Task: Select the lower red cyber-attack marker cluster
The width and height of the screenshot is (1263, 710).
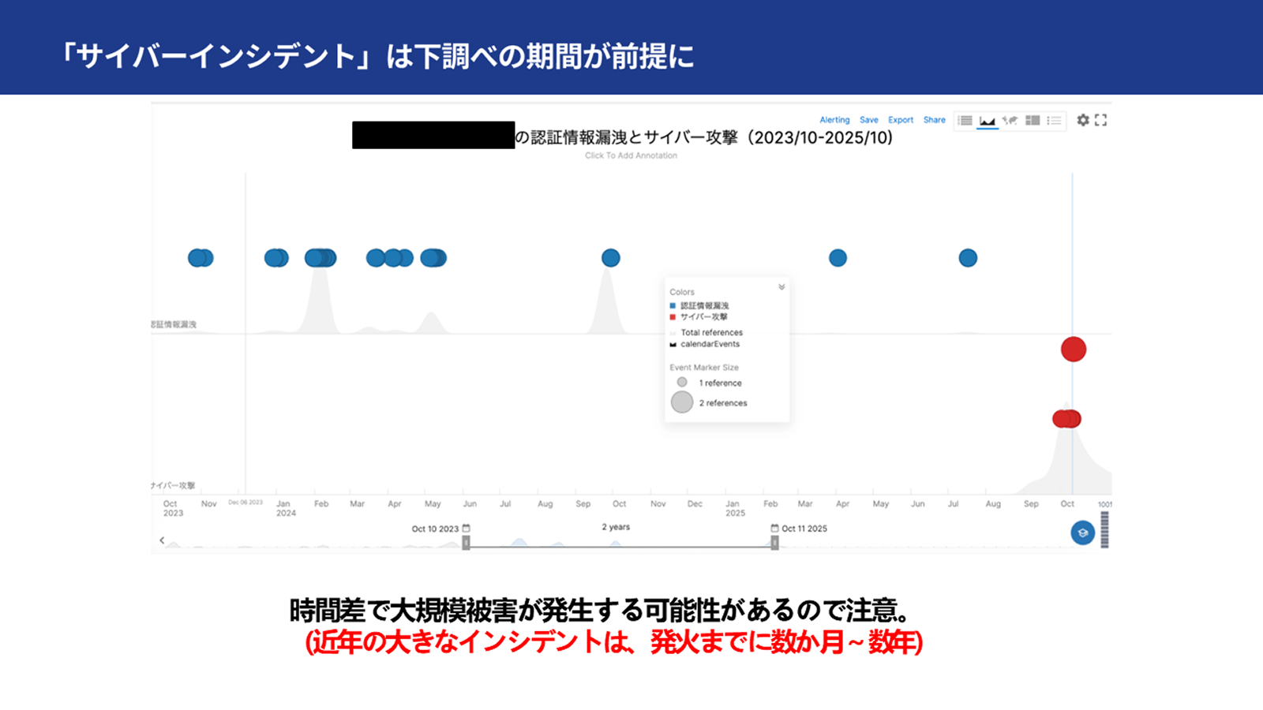Action: (x=1066, y=419)
